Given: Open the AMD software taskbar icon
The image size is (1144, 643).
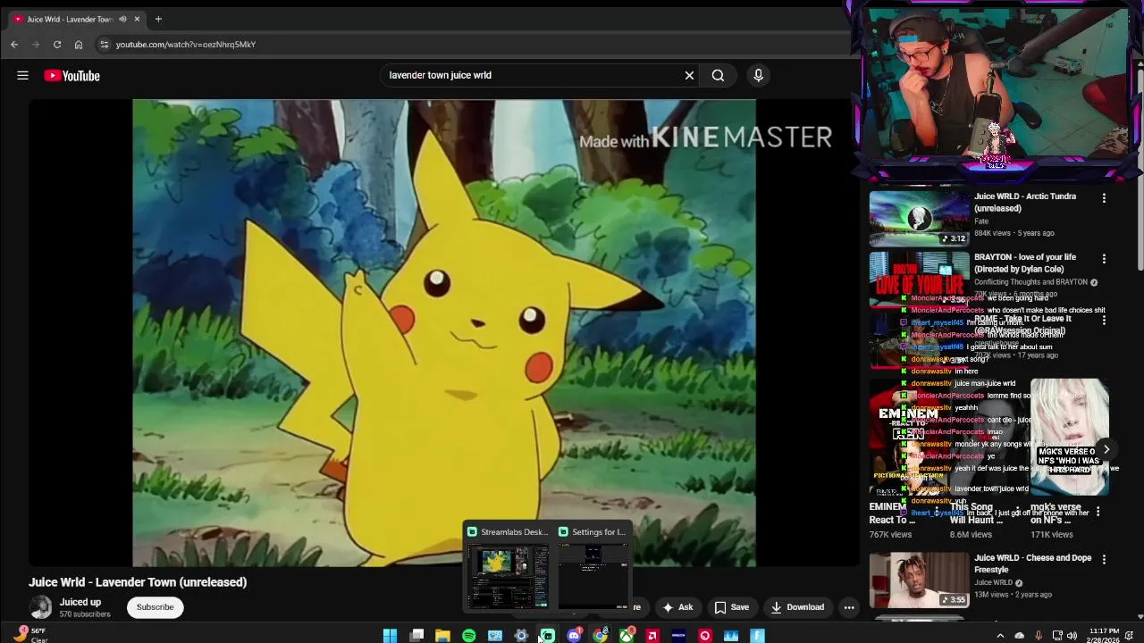Looking at the screenshot, I should click(x=652, y=636).
